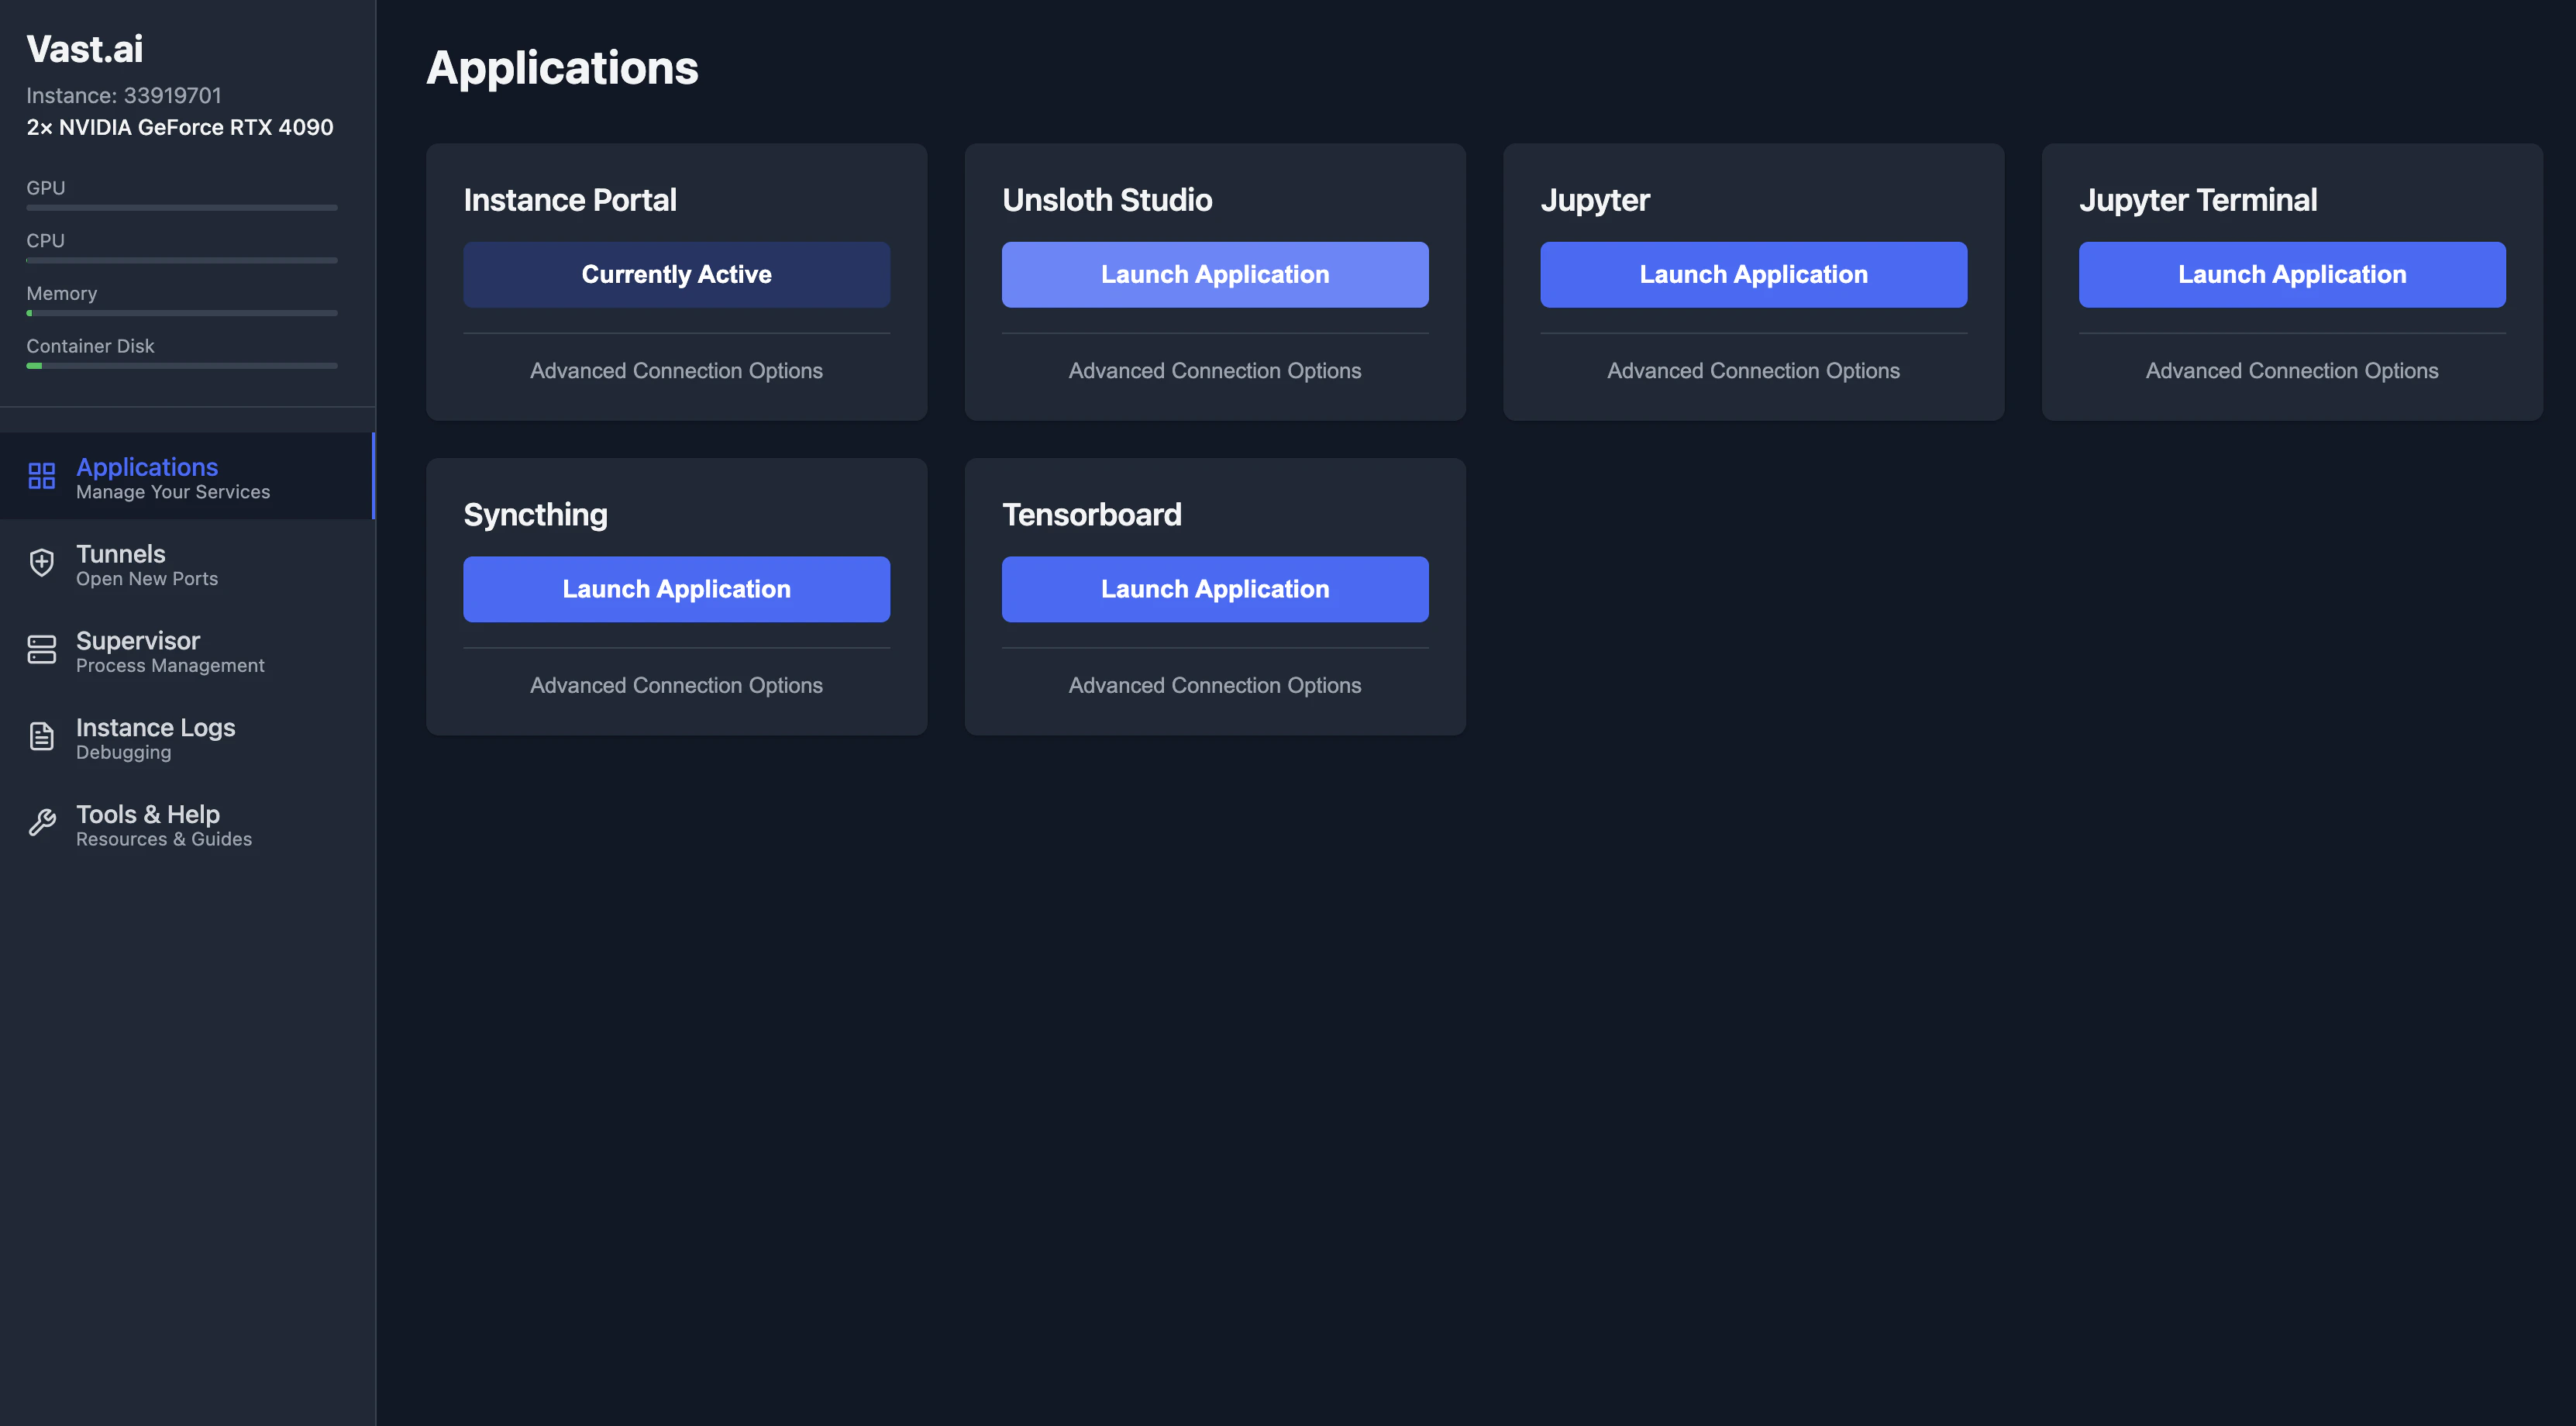Launch the Jupyter application
Image resolution: width=2576 pixels, height=1426 pixels.
1752,274
